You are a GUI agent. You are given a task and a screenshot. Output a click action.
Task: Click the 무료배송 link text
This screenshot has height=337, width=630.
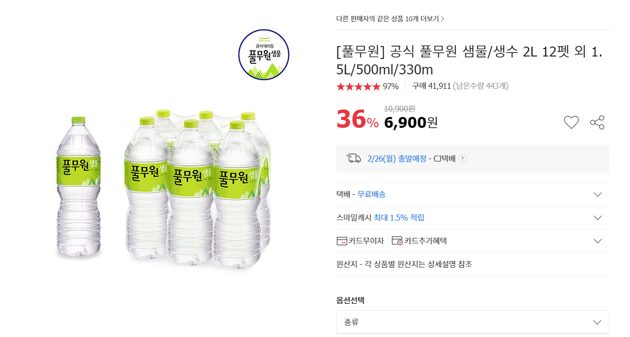pos(372,194)
